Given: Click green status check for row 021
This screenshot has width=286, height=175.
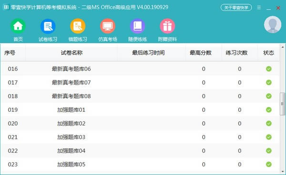Looking at the screenshot, I should [x=269, y=137].
